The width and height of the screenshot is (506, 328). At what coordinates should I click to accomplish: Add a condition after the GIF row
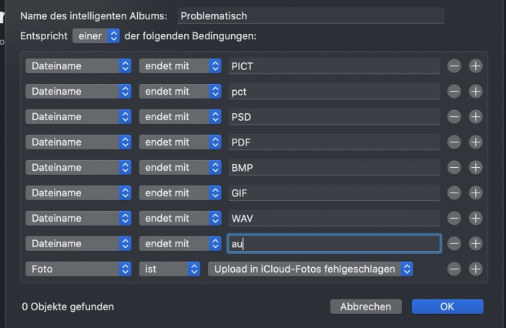coord(476,193)
